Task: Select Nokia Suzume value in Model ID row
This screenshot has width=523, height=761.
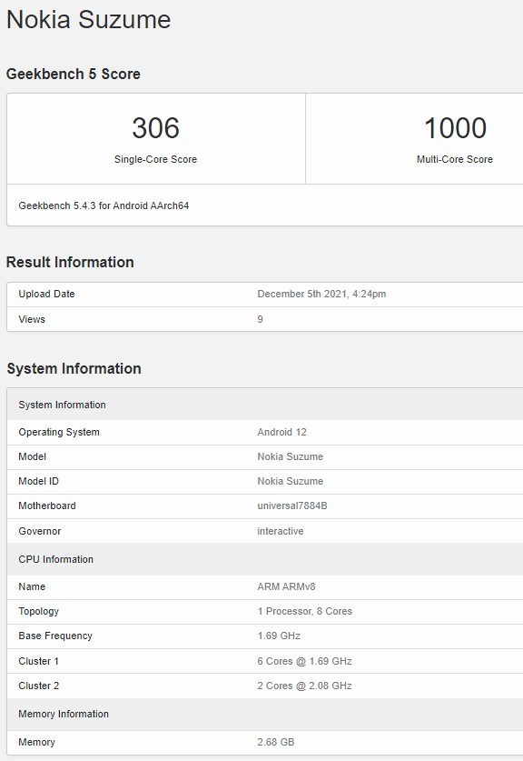Action: click(x=290, y=482)
